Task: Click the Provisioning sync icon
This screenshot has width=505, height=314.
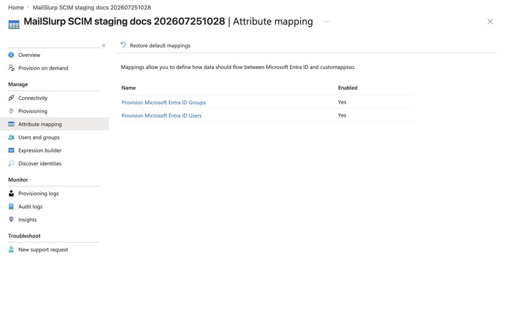Action: [x=11, y=111]
